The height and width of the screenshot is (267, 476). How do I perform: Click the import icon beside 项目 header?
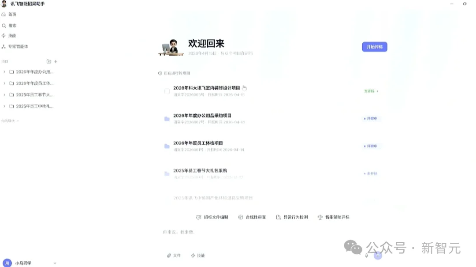point(48,61)
